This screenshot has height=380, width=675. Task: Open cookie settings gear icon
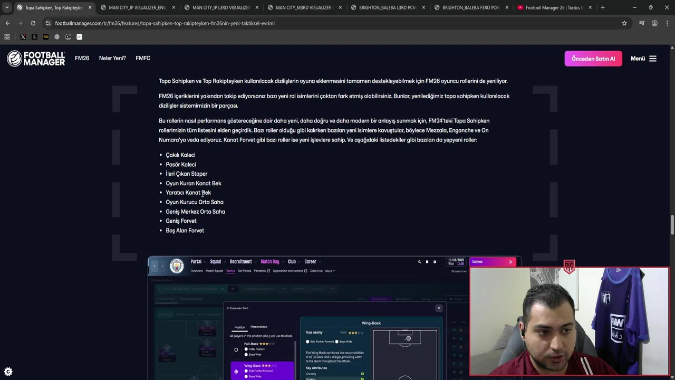[8, 372]
